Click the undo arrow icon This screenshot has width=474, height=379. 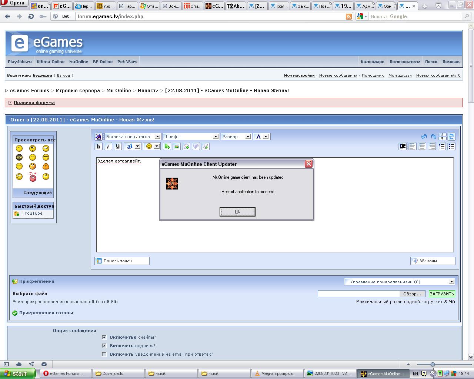point(424,137)
